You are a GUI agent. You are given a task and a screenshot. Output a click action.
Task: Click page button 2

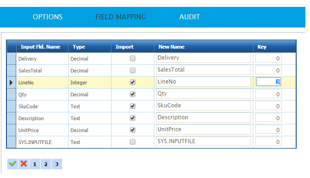click(x=46, y=164)
